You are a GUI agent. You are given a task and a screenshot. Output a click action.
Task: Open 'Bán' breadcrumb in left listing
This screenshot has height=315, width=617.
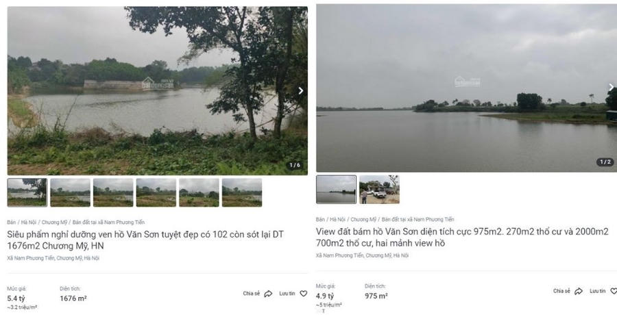(12, 223)
